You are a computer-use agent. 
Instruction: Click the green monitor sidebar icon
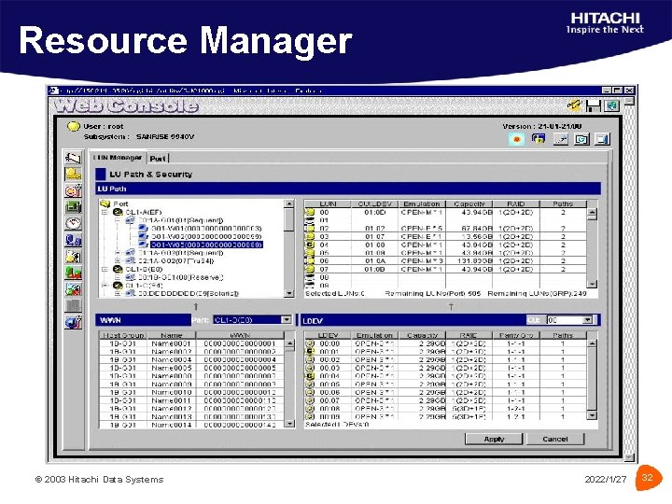73,207
